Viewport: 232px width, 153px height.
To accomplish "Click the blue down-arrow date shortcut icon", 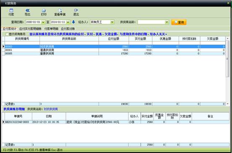I will click(73, 22).
